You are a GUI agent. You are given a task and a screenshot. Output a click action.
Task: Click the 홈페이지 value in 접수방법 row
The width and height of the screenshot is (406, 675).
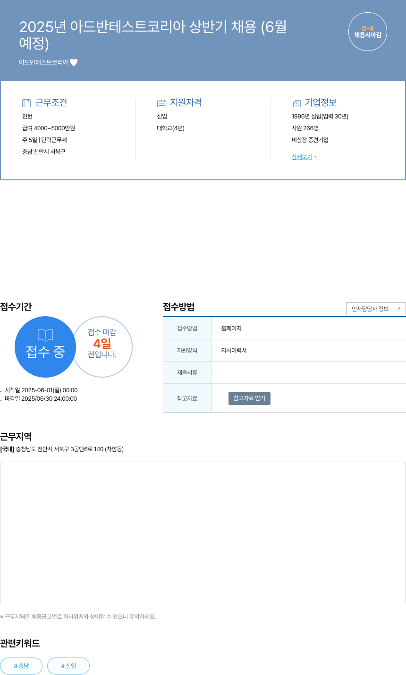click(231, 328)
